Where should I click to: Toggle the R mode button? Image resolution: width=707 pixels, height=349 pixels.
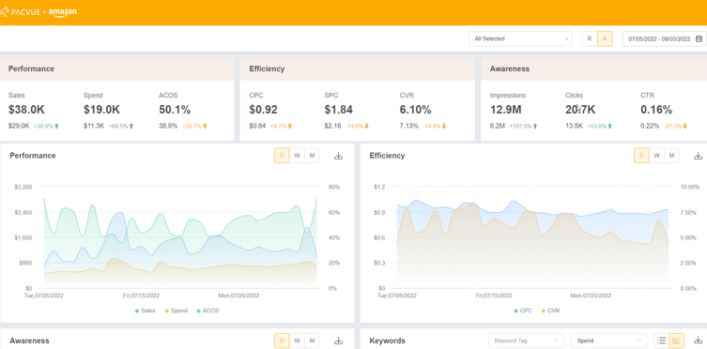[x=590, y=38]
